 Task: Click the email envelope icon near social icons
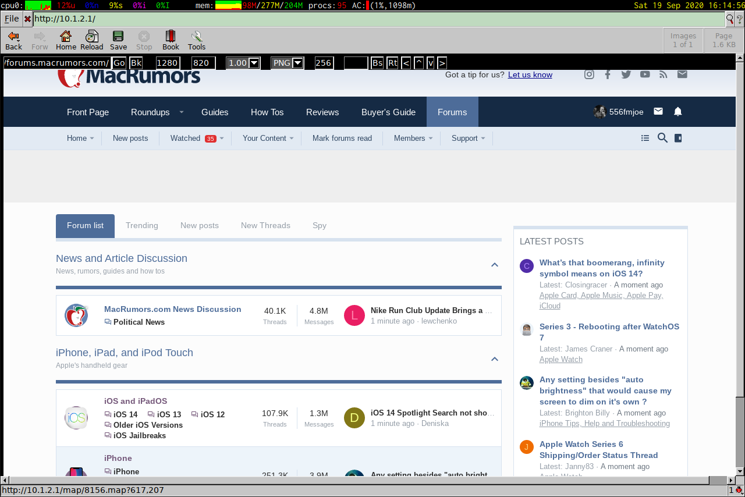tap(682, 74)
